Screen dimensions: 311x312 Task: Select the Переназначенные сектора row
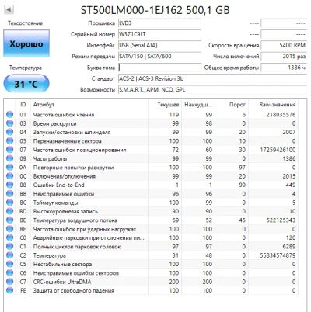(x=152, y=141)
